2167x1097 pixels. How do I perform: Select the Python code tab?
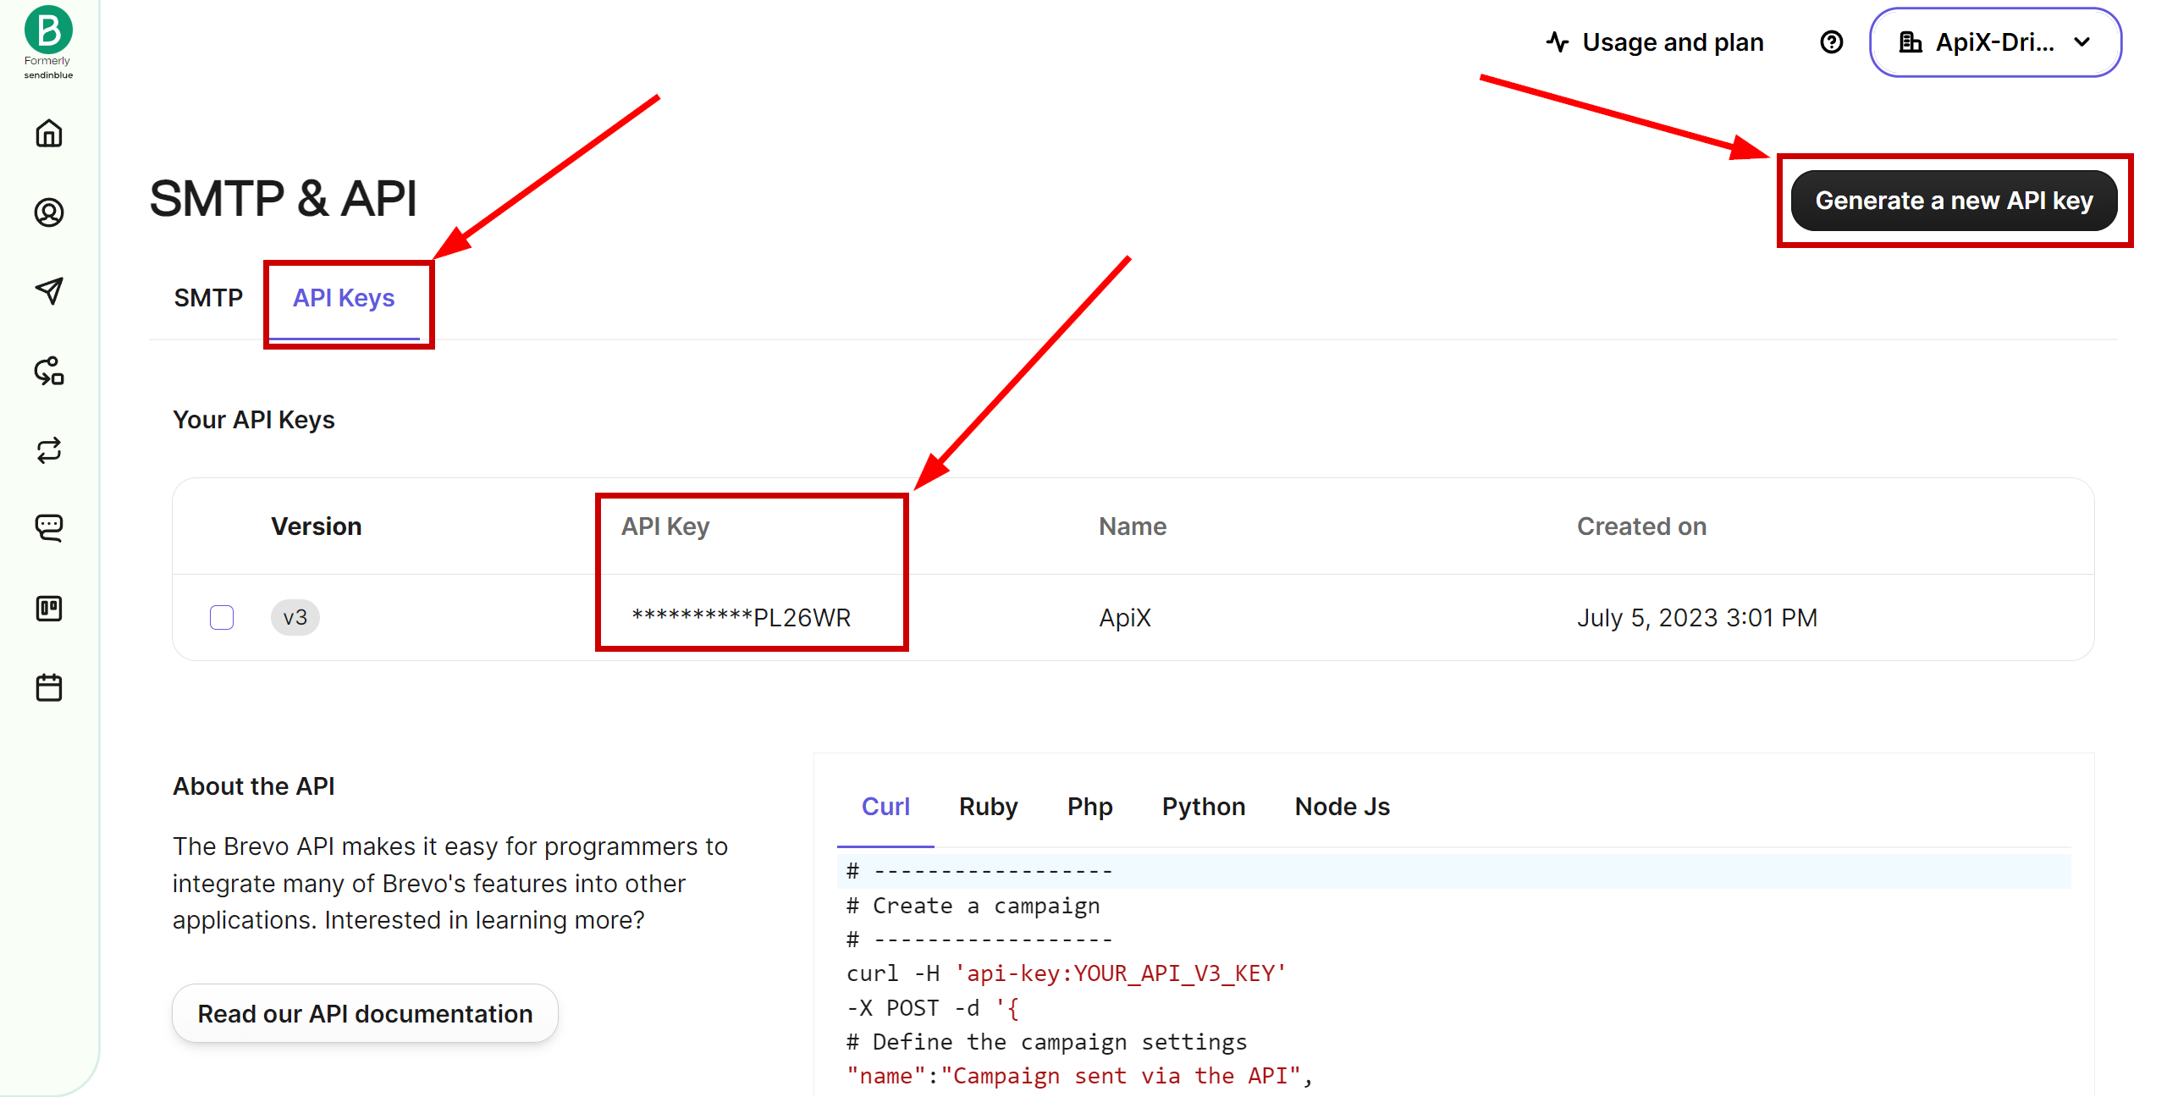(1204, 806)
